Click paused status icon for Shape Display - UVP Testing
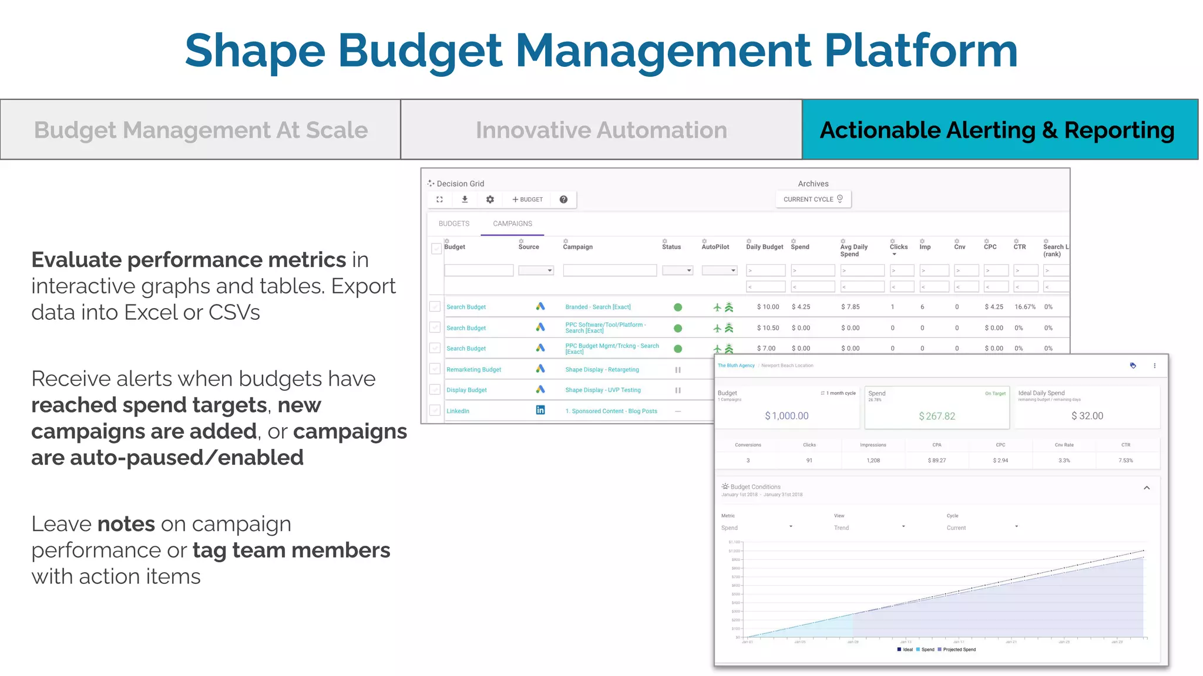Viewport: 1203px width, 676px height. point(678,390)
